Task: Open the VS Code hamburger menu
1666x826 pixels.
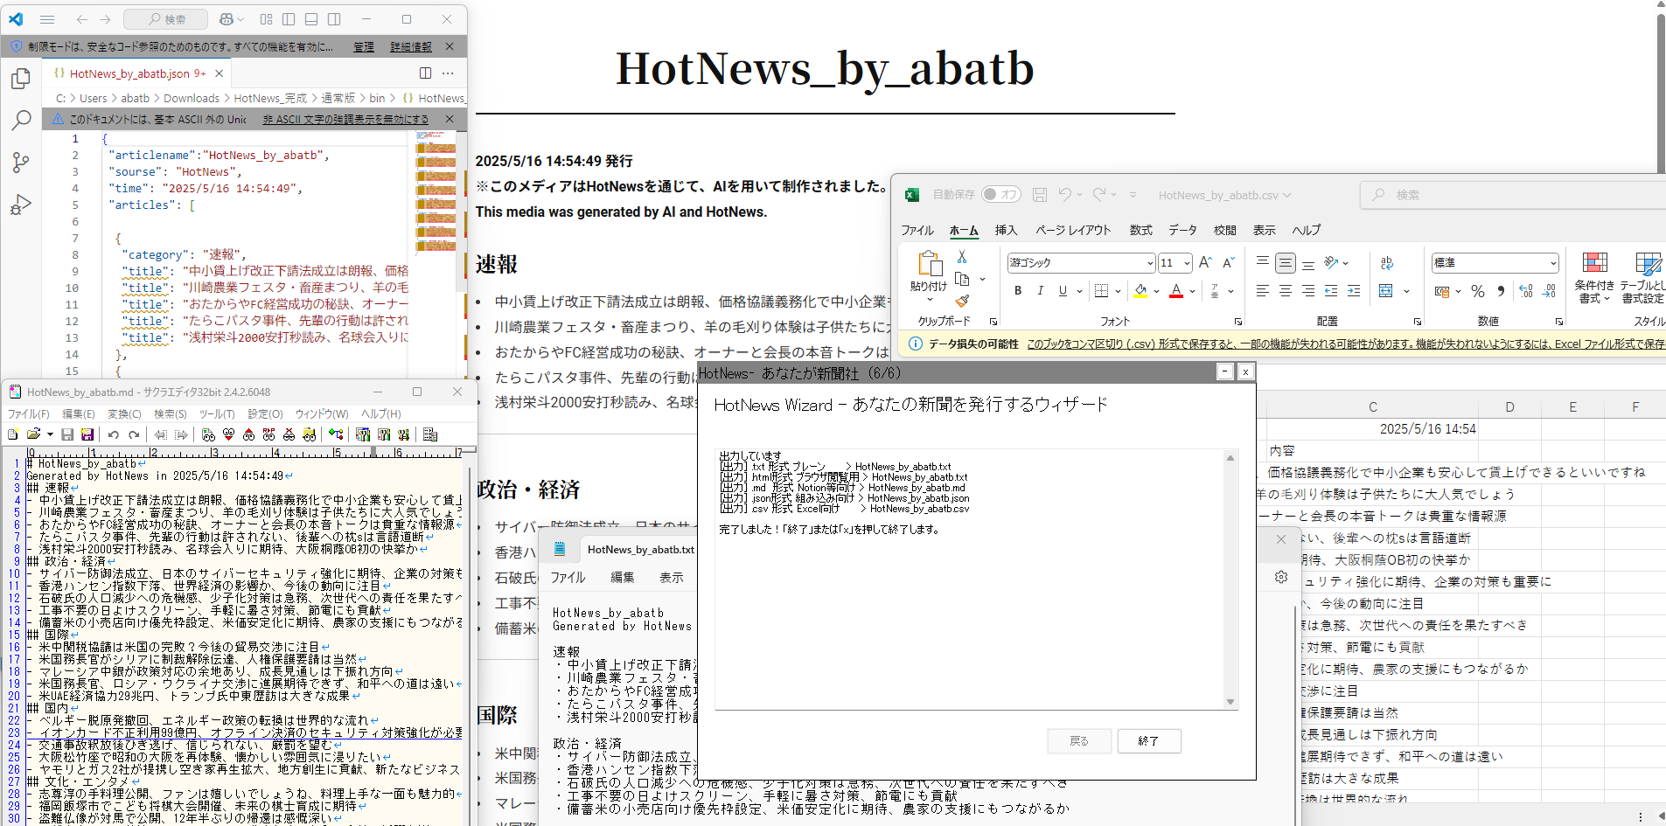Action: (x=47, y=19)
